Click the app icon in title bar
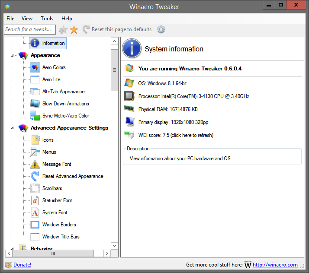 pos(8,6)
